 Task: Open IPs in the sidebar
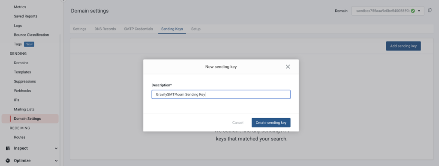pyautogui.click(x=17, y=100)
